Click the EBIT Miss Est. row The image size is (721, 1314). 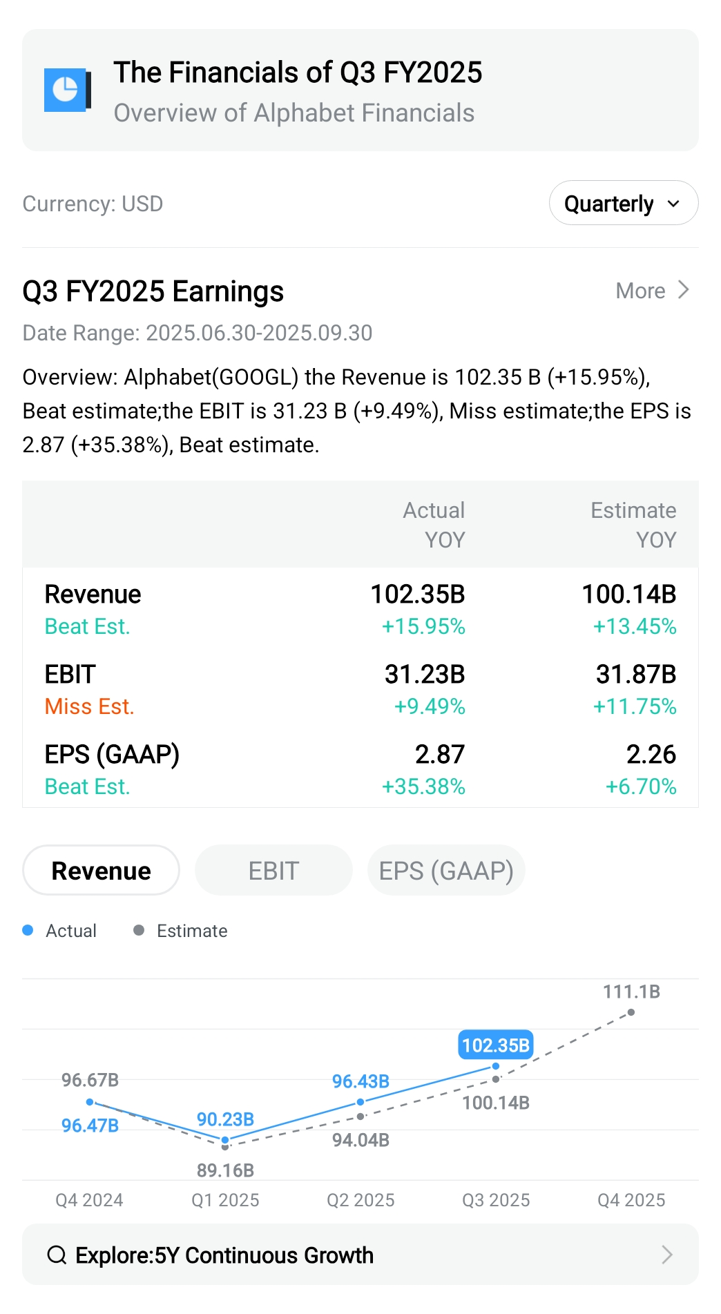[360, 690]
